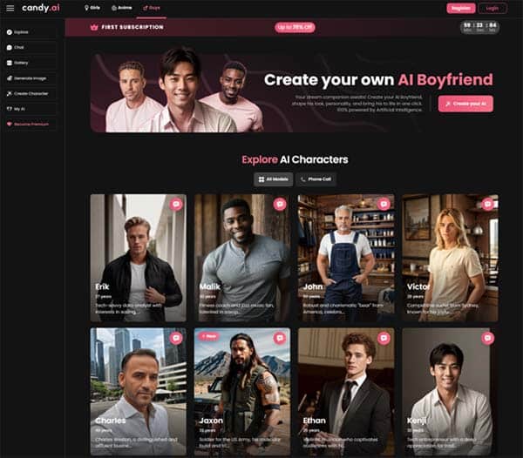
Task: Start chat via Jaxon's chat bubble icon
Action: pos(280,338)
